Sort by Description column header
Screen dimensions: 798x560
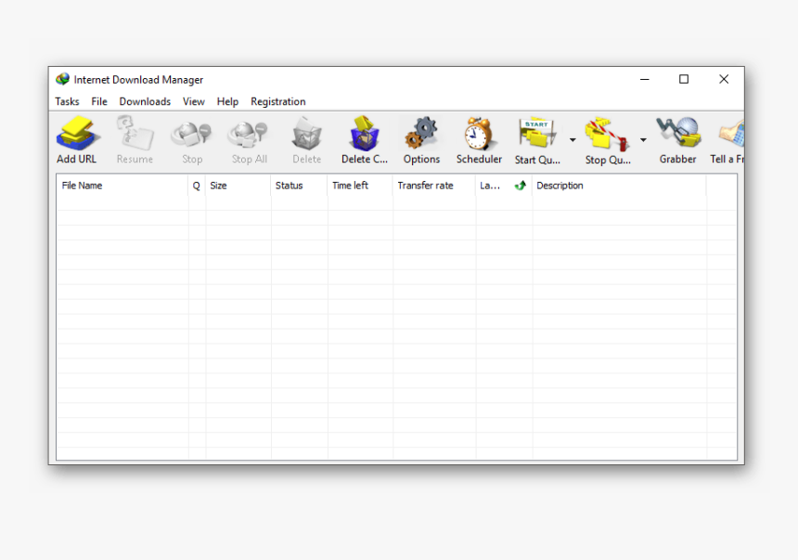[619, 186]
